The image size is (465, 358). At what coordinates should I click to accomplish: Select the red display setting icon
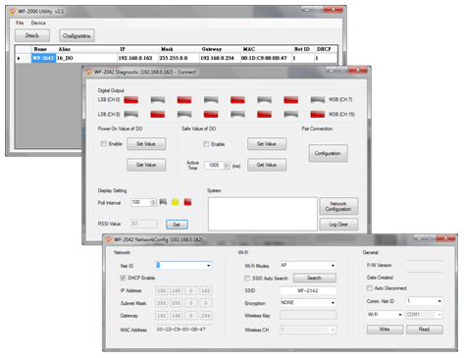(187, 202)
